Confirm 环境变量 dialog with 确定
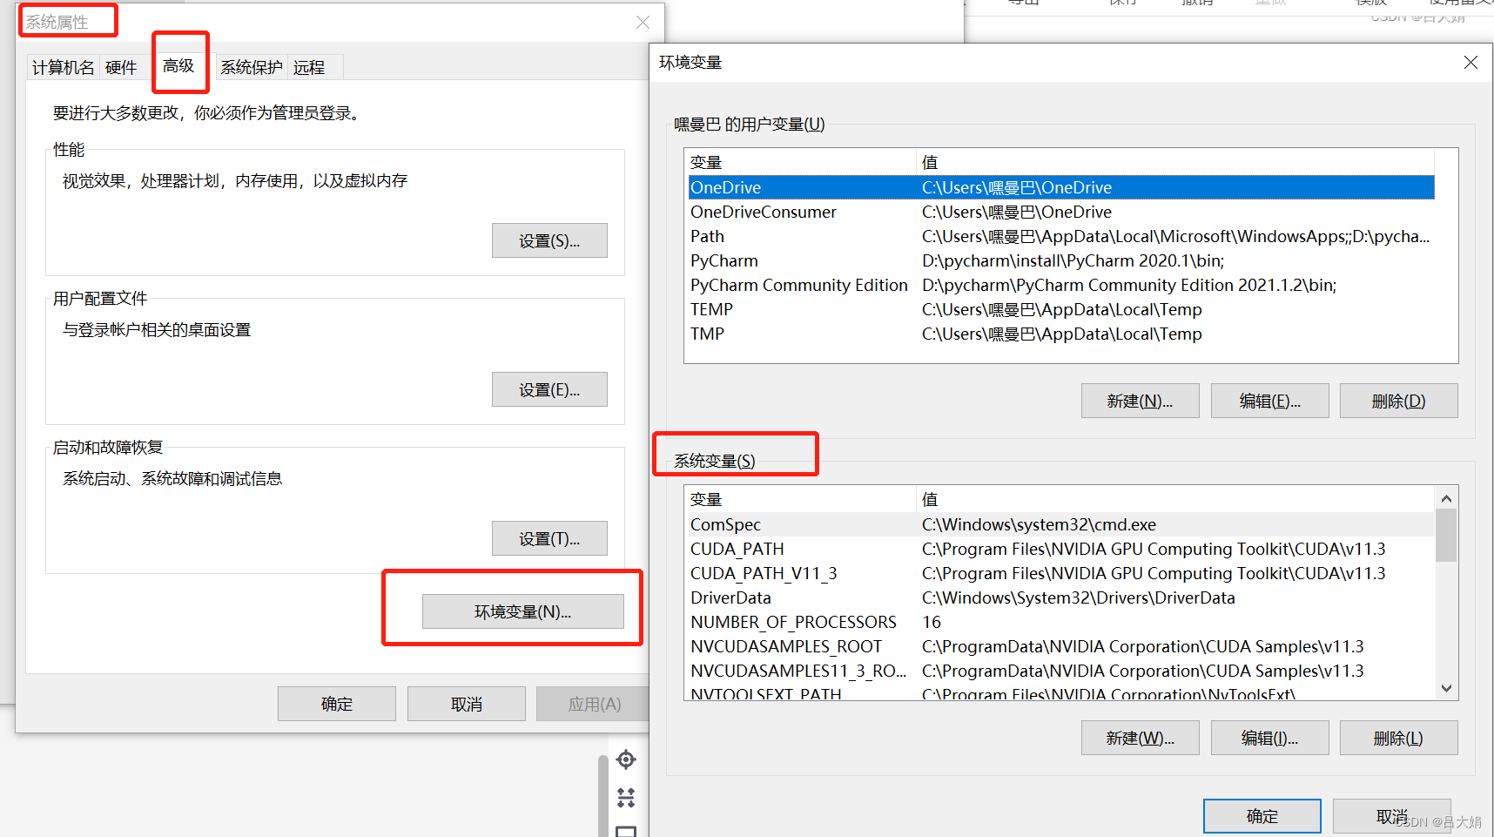 point(1262,816)
